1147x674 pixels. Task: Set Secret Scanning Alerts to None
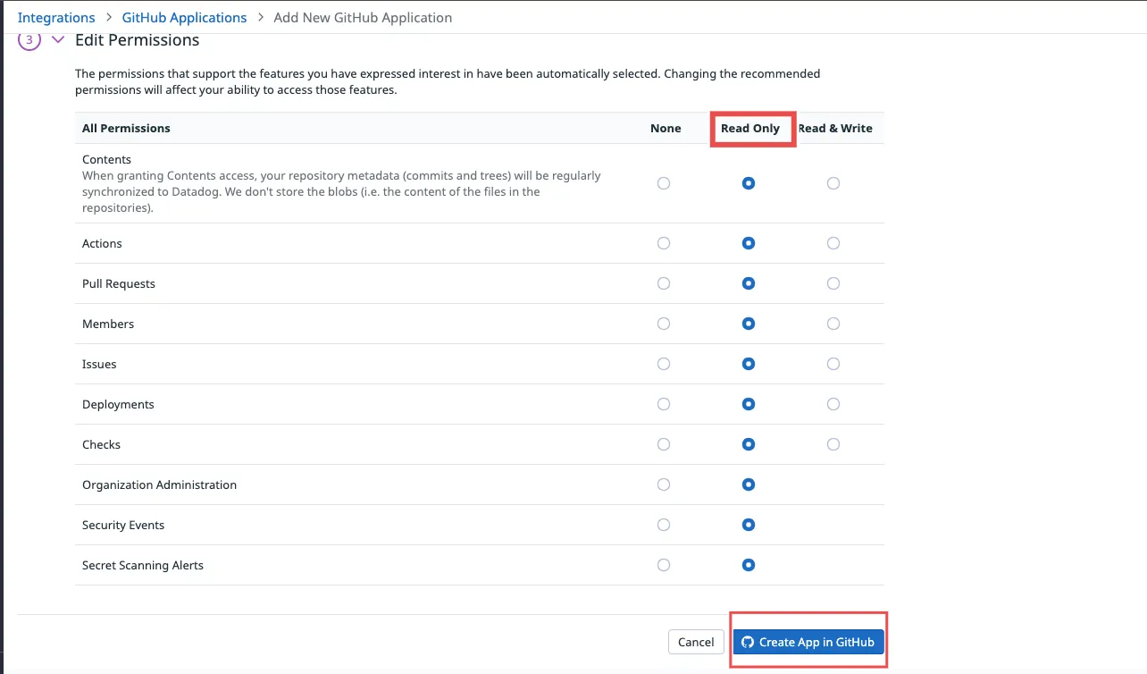click(x=664, y=565)
